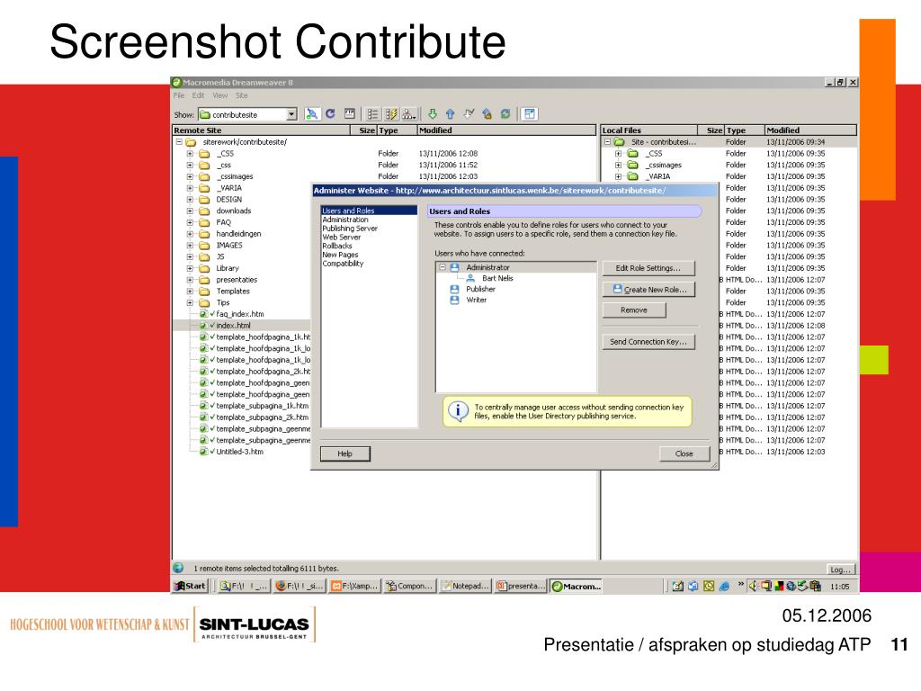Click the Administrator role icon

point(454,267)
